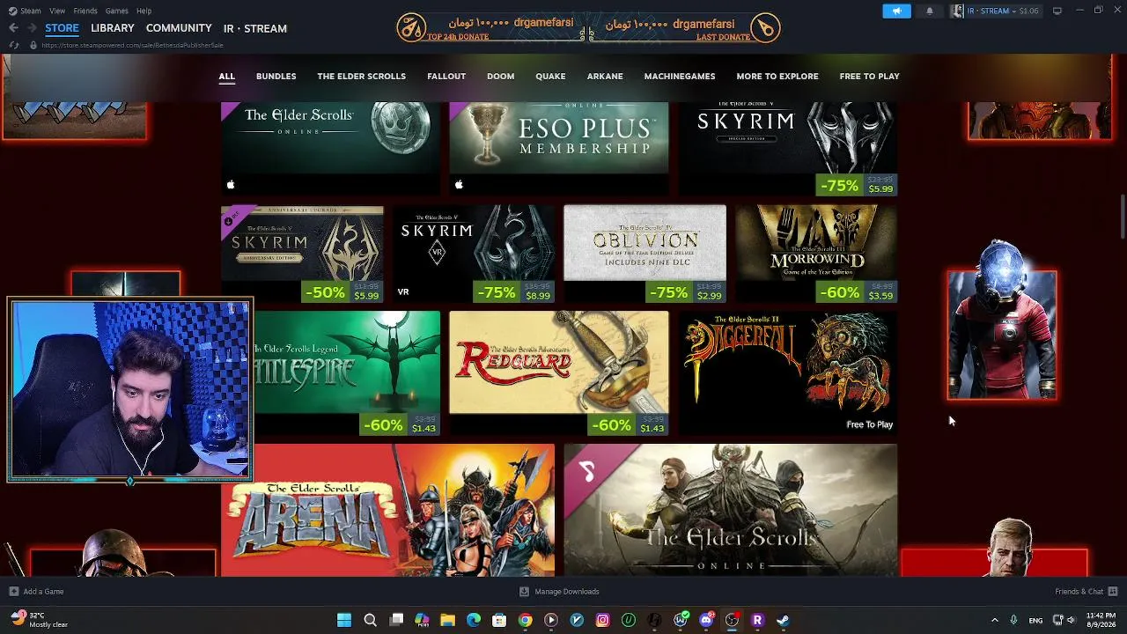Select the QUAKE sale tab
This screenshot has height=634, width=1127.
click(550, 77)
